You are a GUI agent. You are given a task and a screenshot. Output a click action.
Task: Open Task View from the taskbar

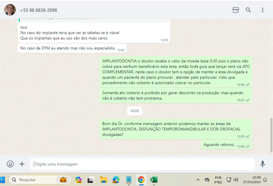pos(91,180)
